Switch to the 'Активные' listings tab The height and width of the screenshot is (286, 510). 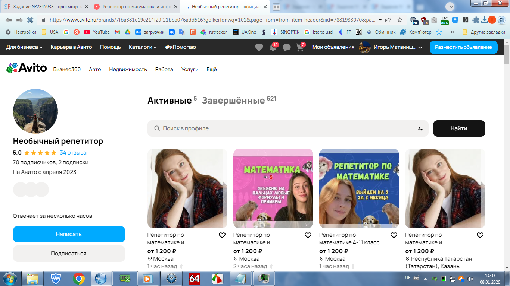[x=170, y=101]
